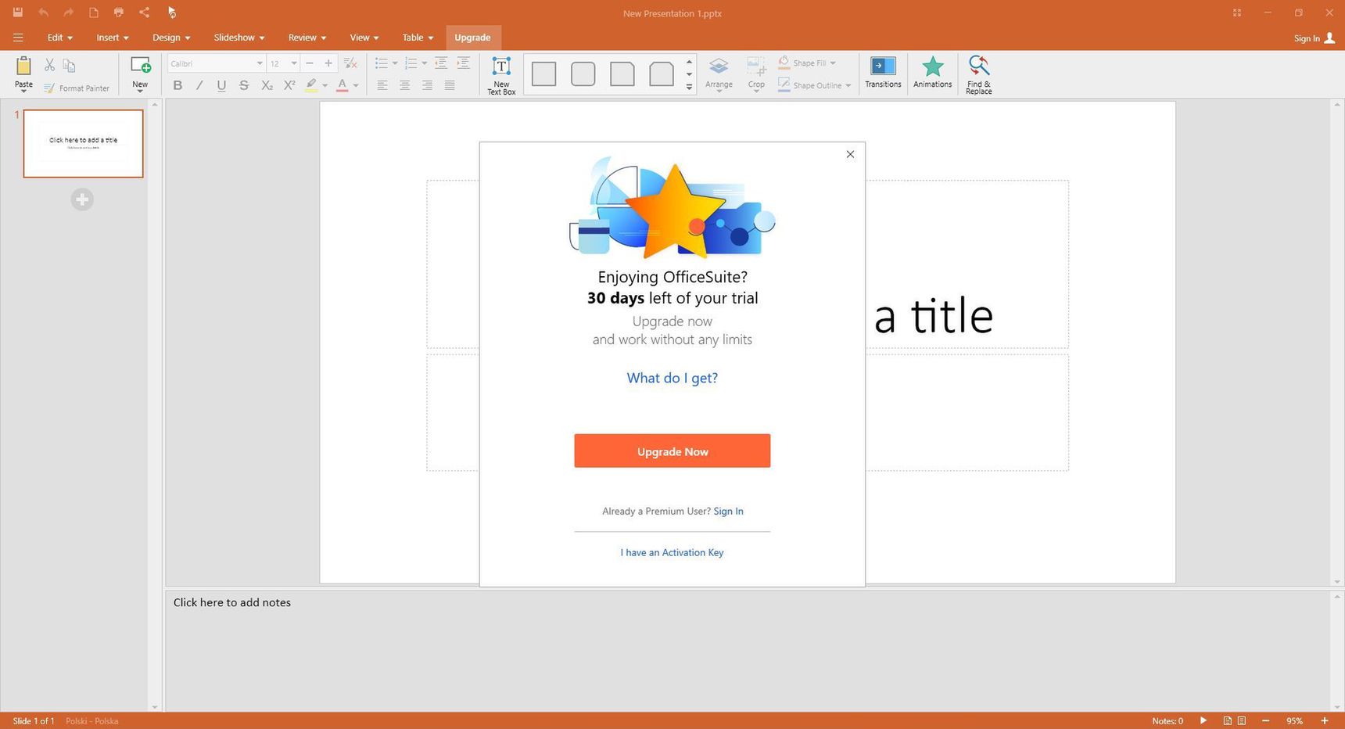Open the font color dropdown arrow
Image resolution: width=1345 pixels, height=729 pixels.
356,85
